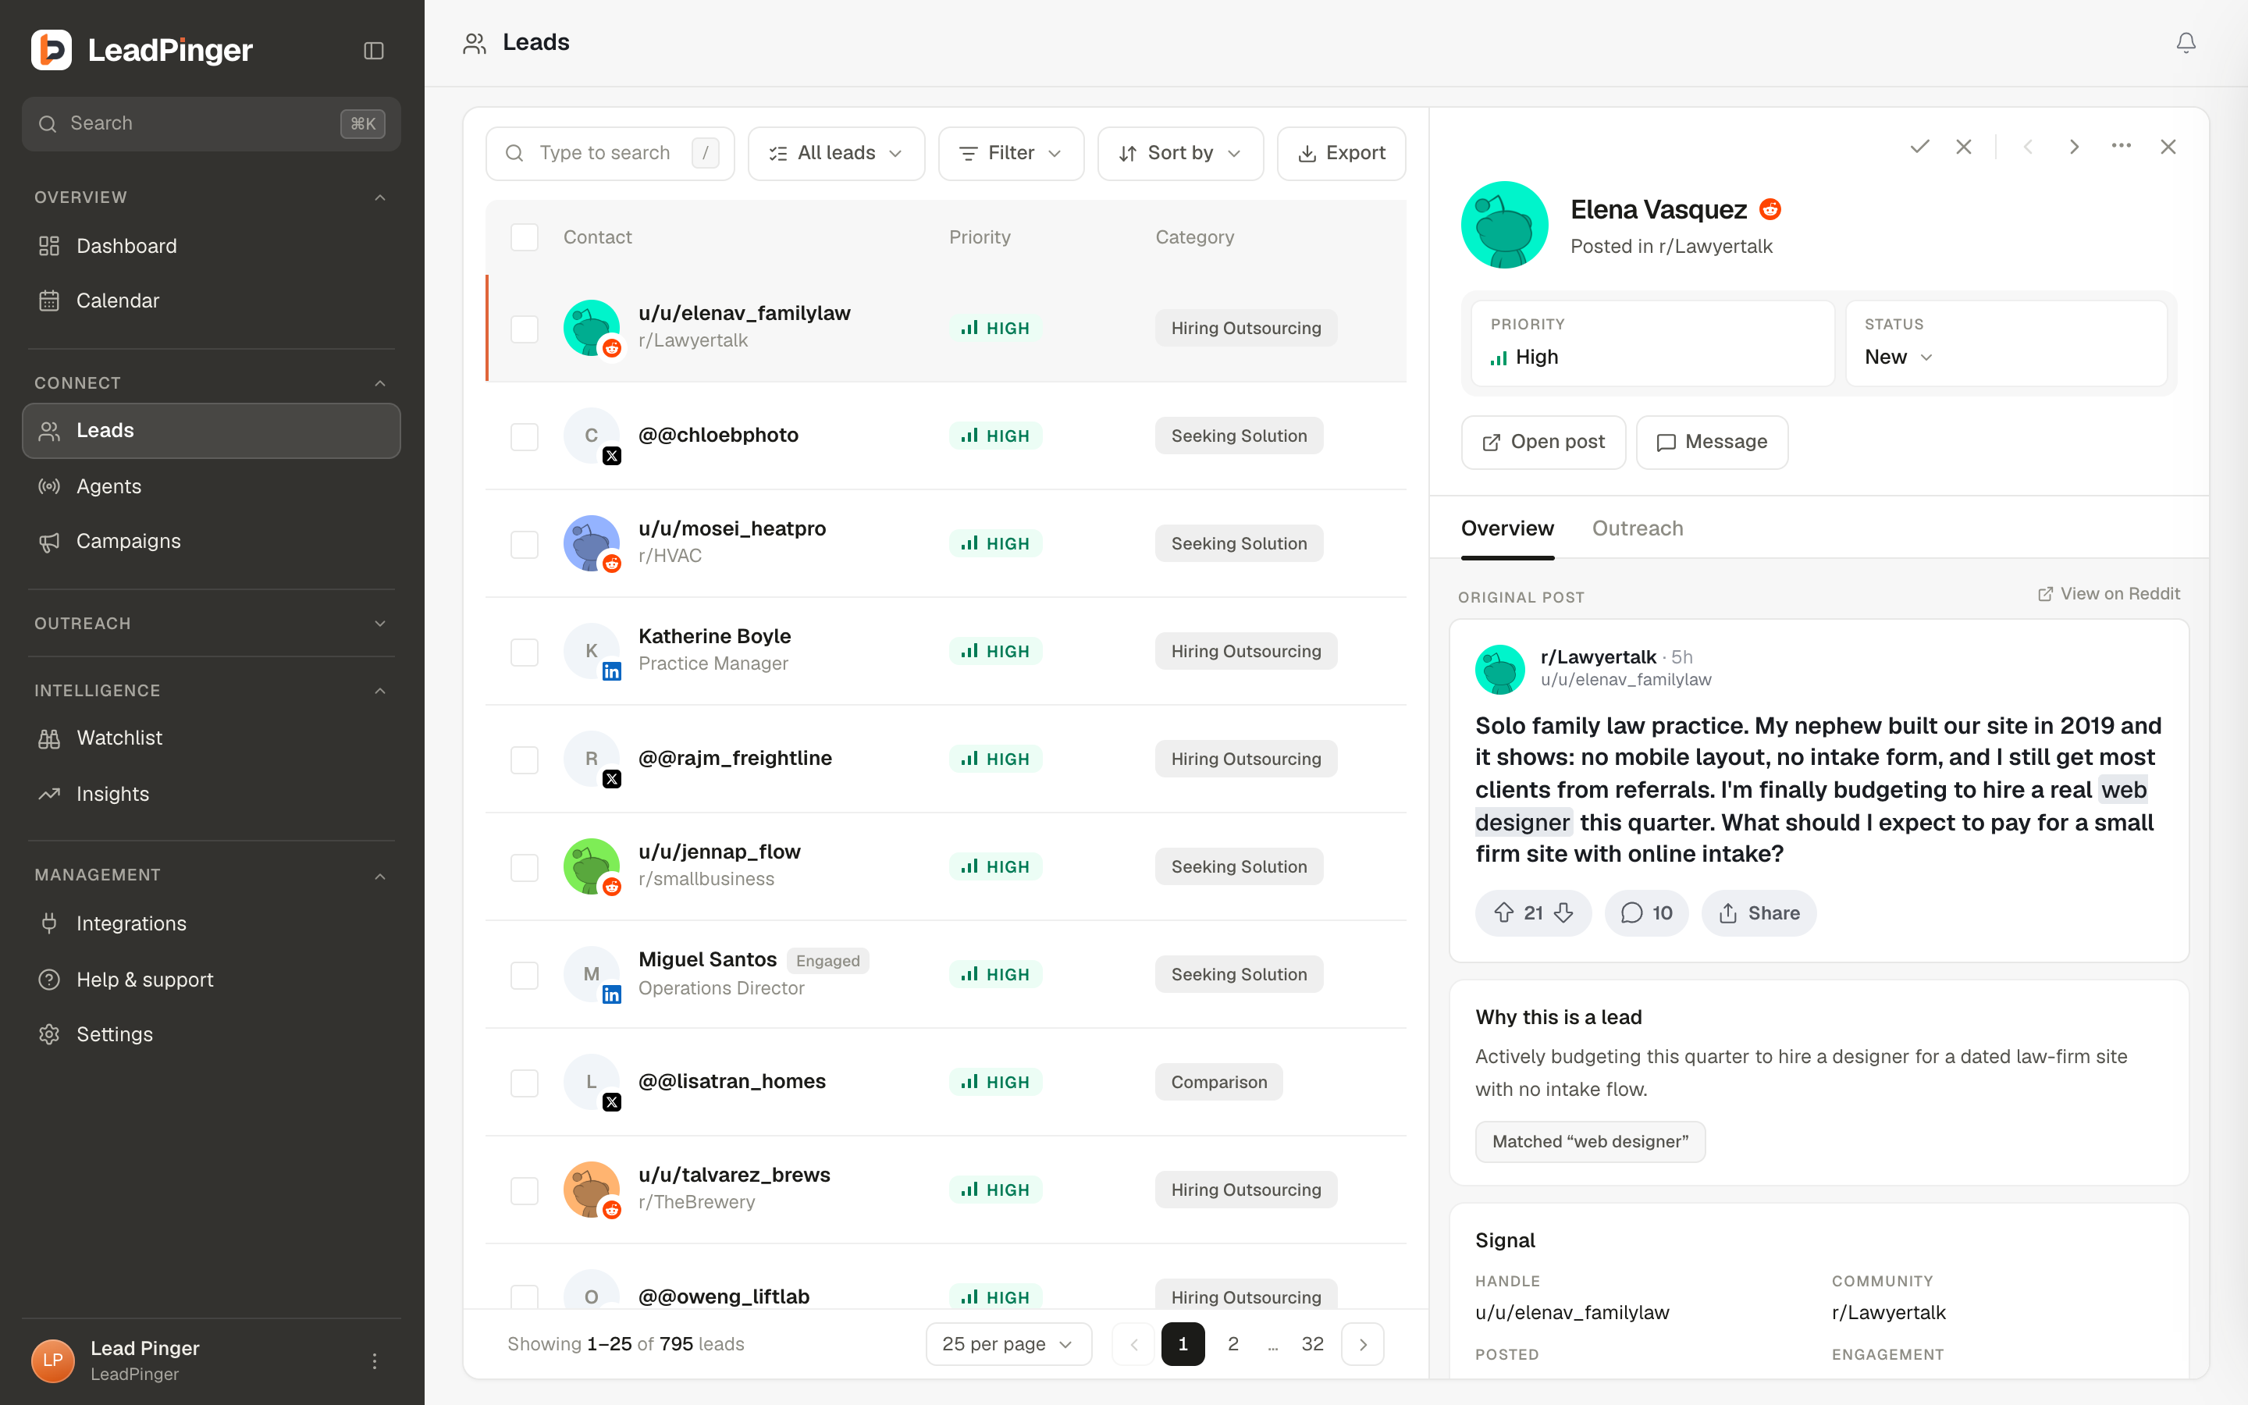Expand the OUTREACH sidebar section
The image size is (2248, 1405).
coord(212,624)
